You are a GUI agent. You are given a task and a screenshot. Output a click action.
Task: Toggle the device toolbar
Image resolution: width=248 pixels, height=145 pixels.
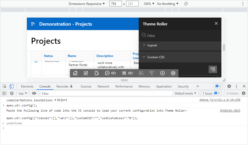click(11, 86)
